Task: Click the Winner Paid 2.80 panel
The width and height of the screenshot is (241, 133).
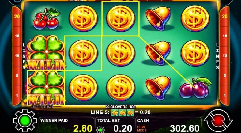Action: pos(66,125)
